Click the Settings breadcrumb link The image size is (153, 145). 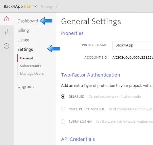pos(47,6)
